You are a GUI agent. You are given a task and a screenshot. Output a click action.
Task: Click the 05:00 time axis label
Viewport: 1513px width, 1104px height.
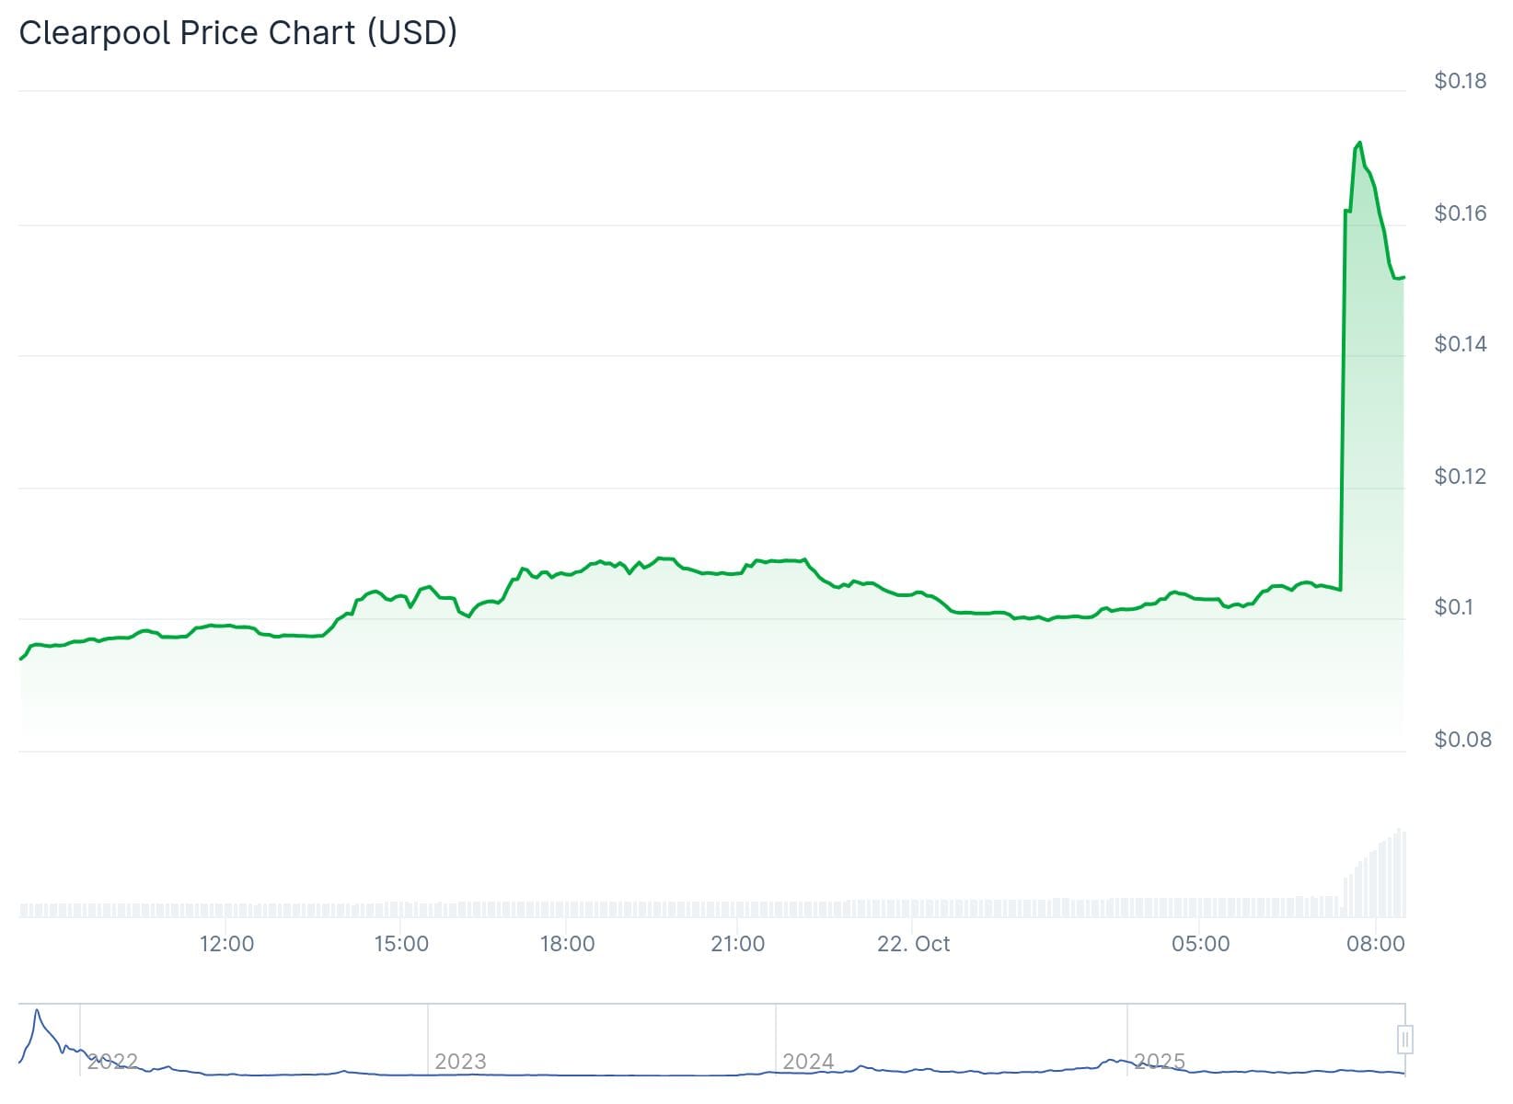(1200, 944)
